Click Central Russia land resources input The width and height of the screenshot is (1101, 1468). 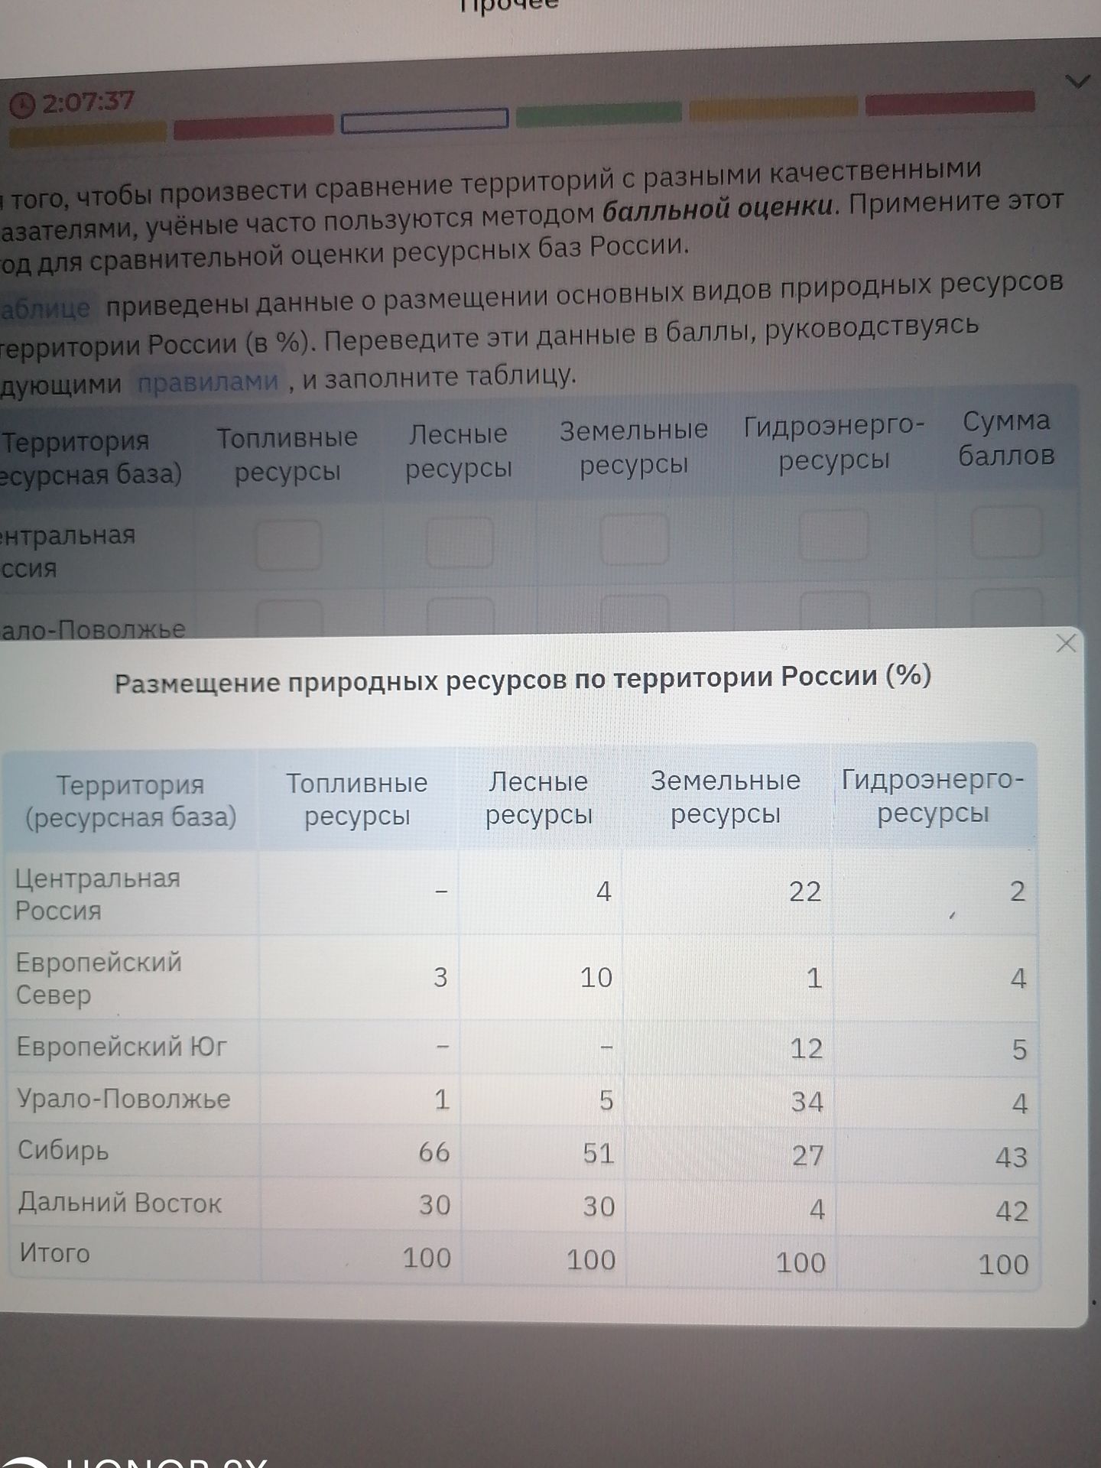634,538
